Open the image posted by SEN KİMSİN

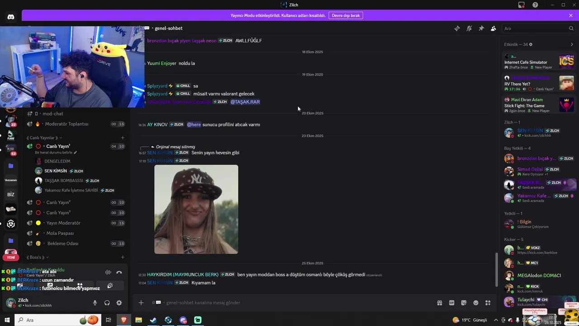(196, 209)
